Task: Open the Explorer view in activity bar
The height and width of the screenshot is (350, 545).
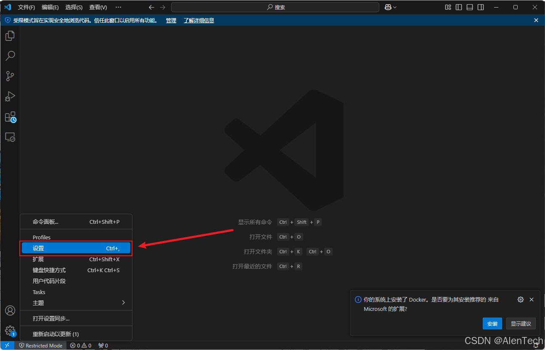Action: [x=10, y=36]
